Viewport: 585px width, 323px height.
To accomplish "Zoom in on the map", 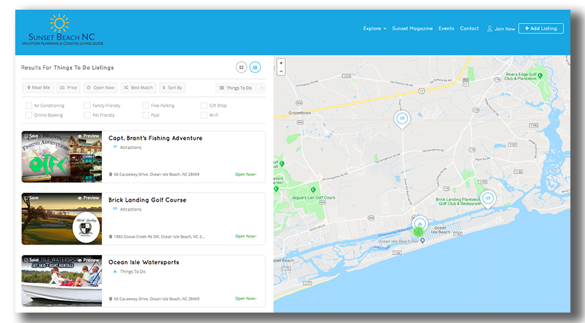I will (x=281, y=62).
